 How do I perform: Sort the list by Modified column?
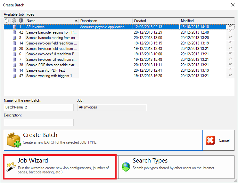(202, 21)
